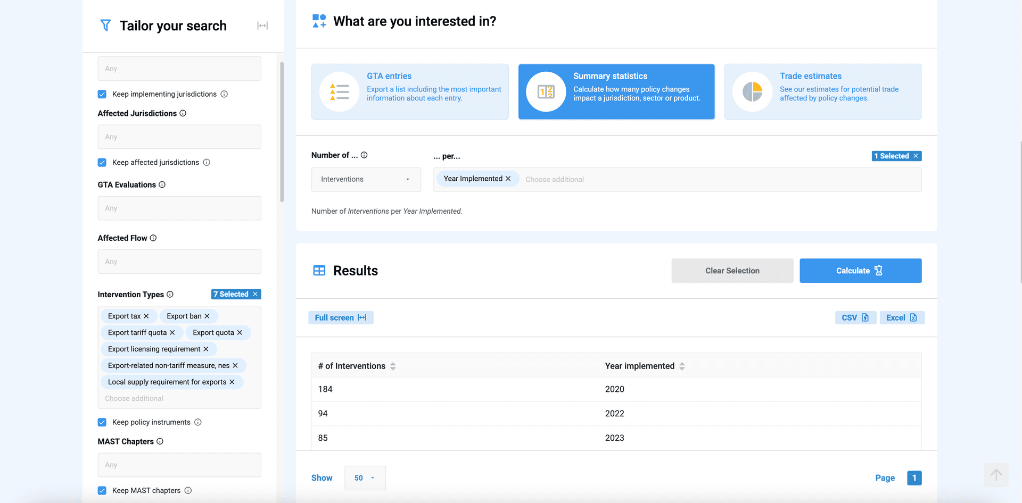
Task: Collapse the Tailor your search panel icon
Action: click(x=262, y=26)
